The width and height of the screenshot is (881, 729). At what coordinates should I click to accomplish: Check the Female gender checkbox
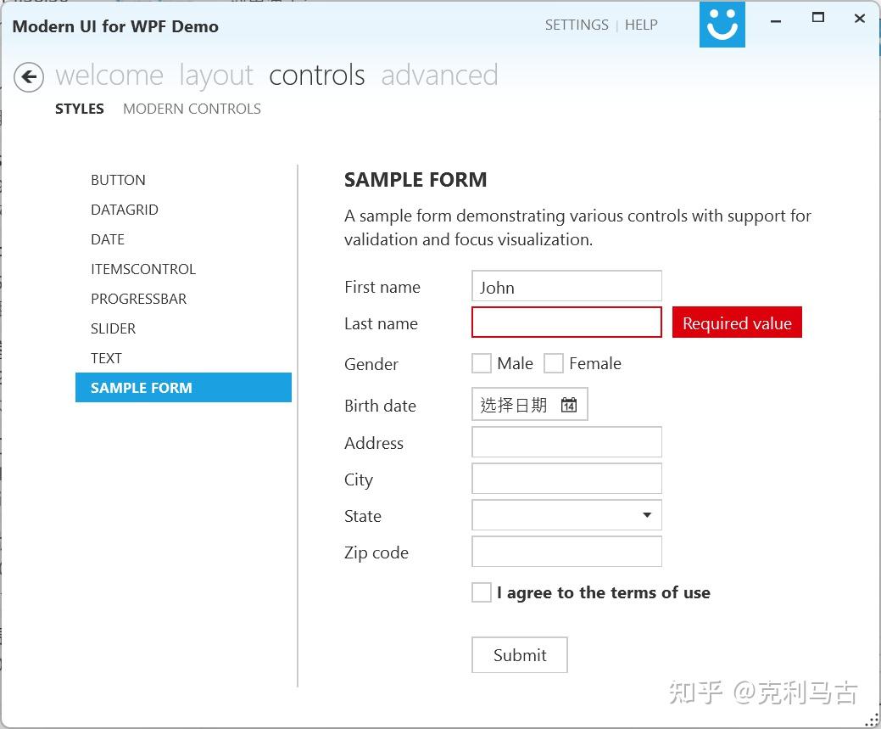pos(554,362)
